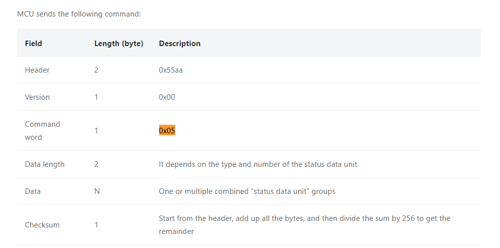Click the Data length description text

pyautogui.click(x=258, y=164)
